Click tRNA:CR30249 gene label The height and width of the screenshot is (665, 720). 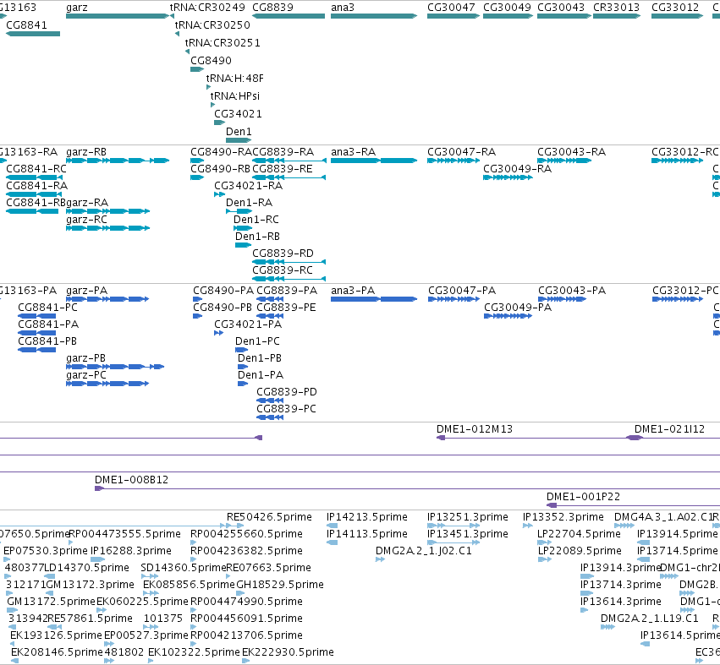click(x=207, y=8)
